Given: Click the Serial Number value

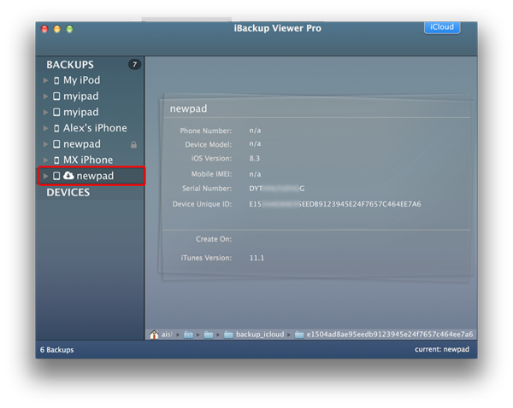Looking at the screenshot, I should tap(277, 189).
